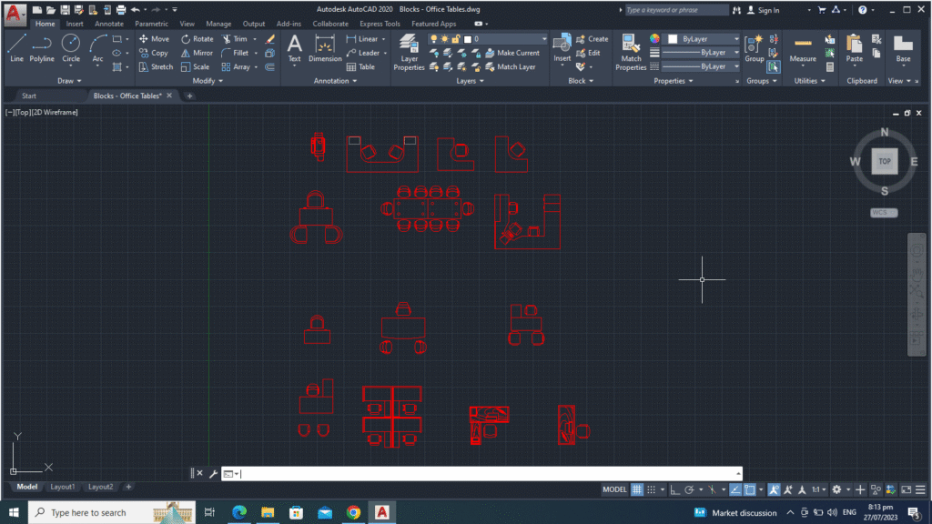Open the Annotate ribbon tab
Viewport: 932px width, 524px height.
click(x=109, y=24)
